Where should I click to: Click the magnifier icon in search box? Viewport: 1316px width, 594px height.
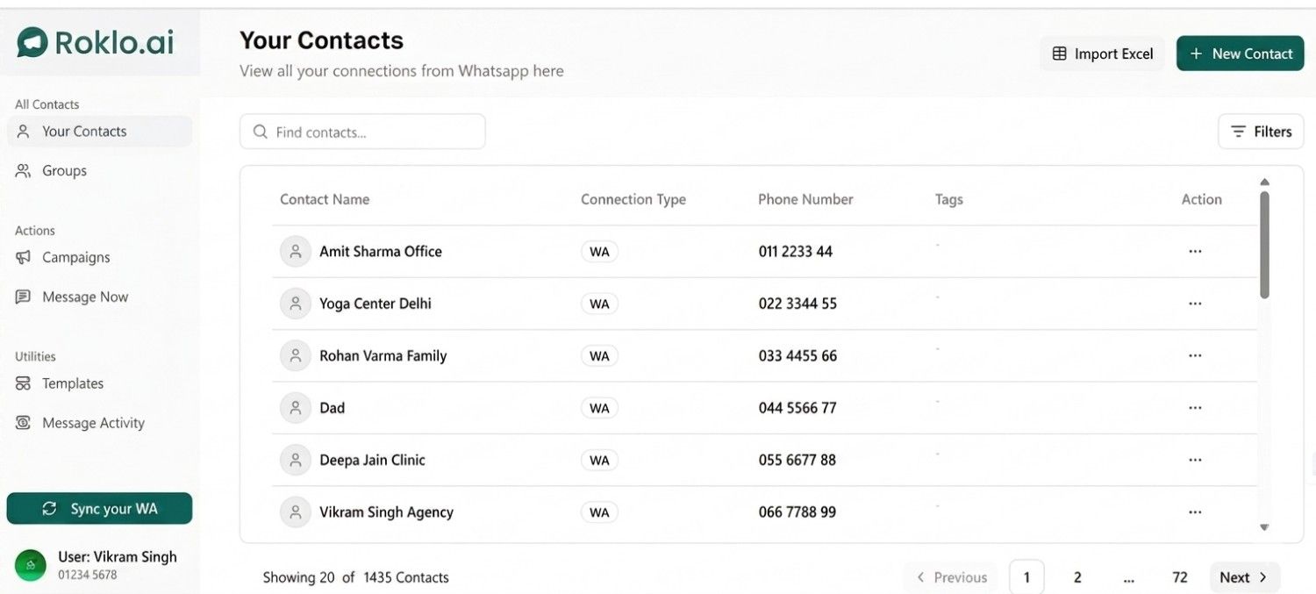260,132
